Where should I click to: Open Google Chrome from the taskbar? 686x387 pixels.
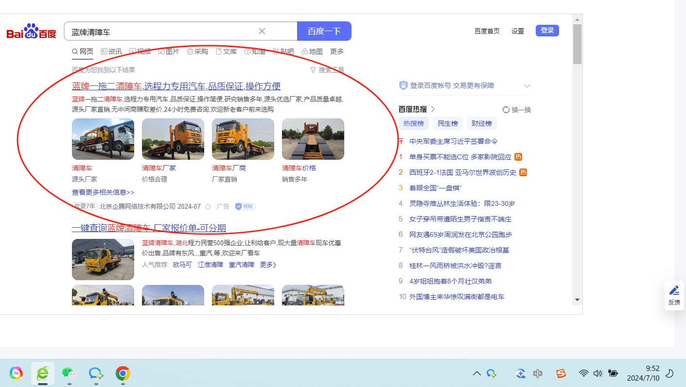click(123, 373)
